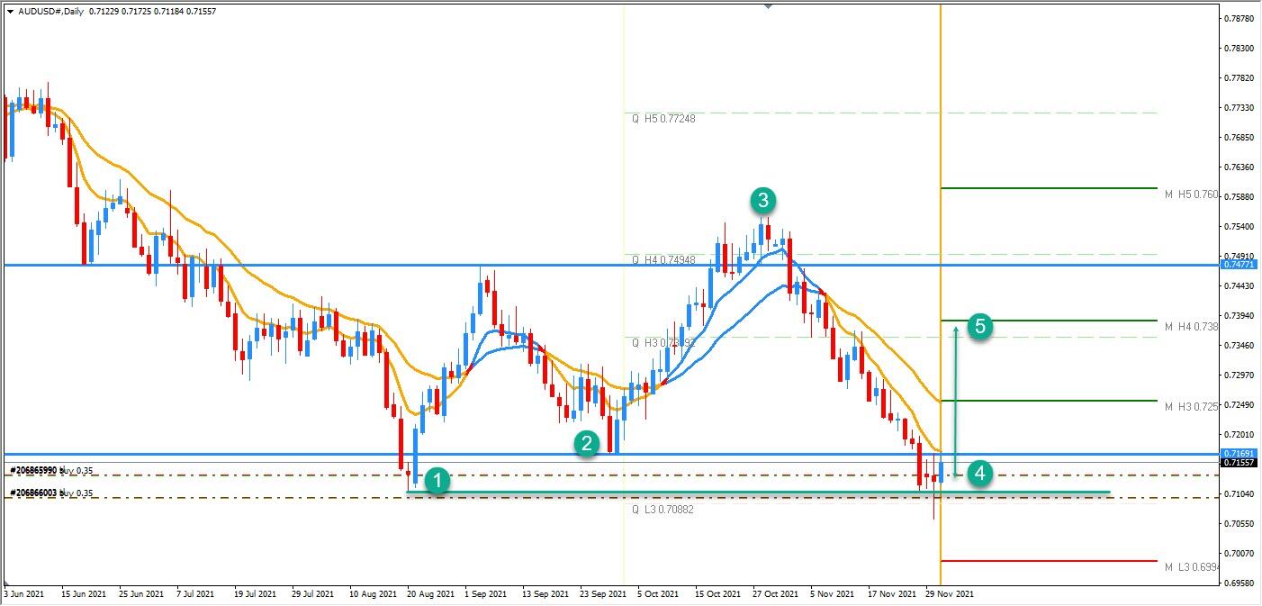This screenshot has width=1262, height=606.
Task: Click the 5 Oct 2021 date label
Action: tap(658, 594)
